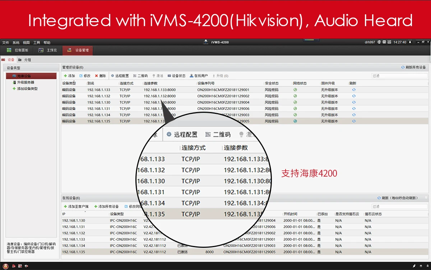431x270 pixels.
Task: Click network status icon of 192.168.1.133 row
Action: click(x=295, y=90)
